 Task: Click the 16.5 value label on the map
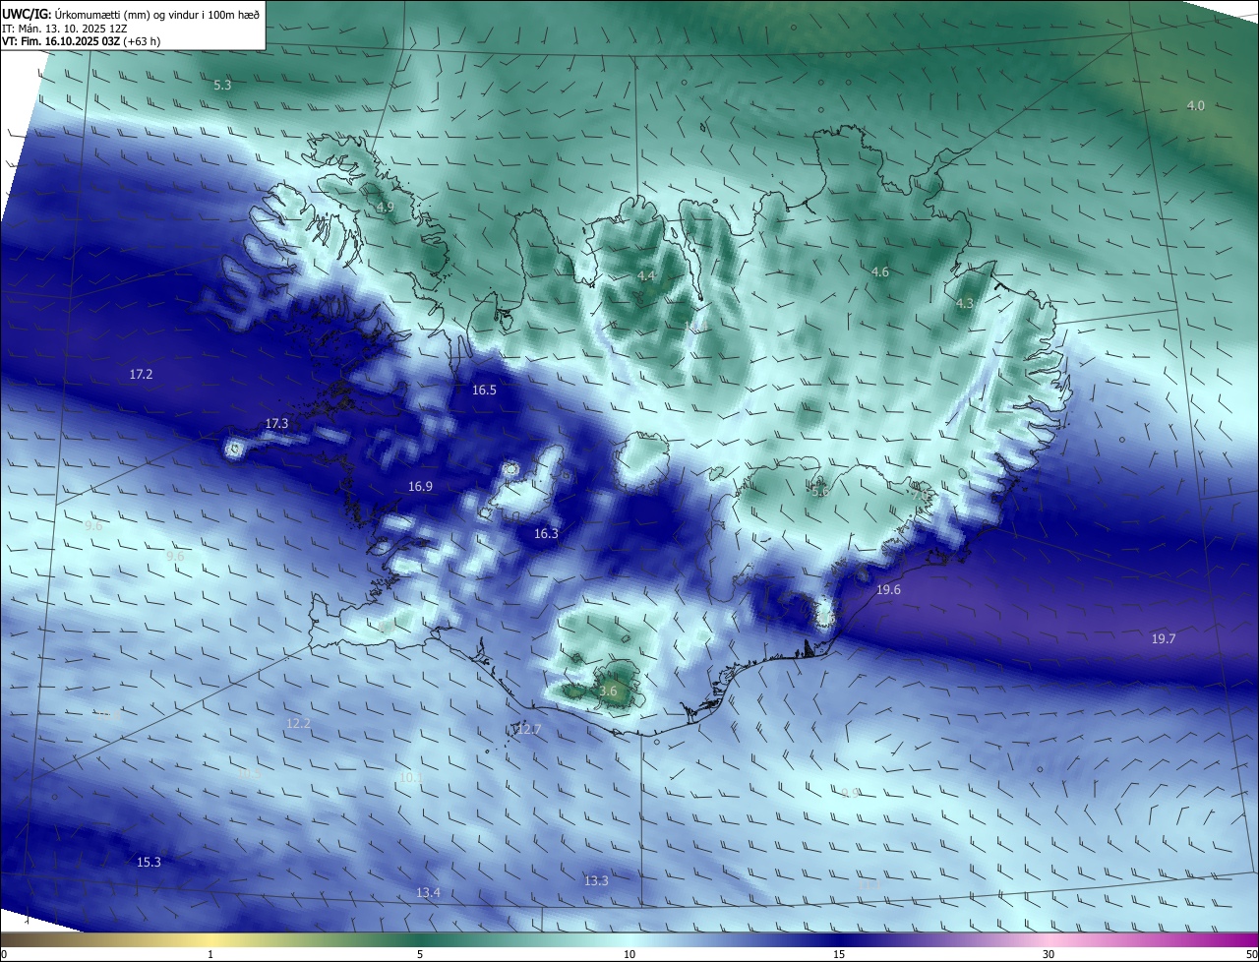tap(484, 391)
